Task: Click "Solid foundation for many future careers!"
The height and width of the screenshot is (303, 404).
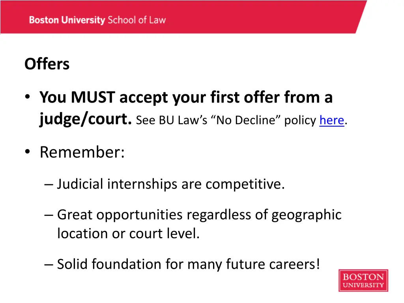Action: click(188, 264)
